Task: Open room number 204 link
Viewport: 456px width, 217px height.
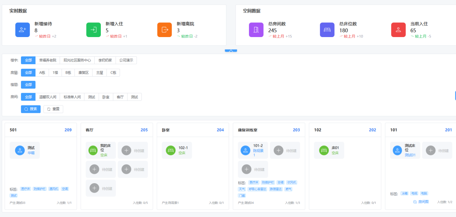Action: [x=221, y=130]
